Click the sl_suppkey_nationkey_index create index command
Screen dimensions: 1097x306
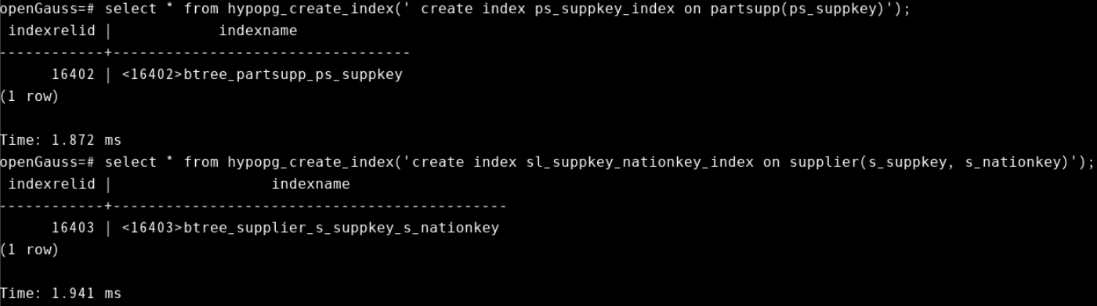(x=599, y=162)
